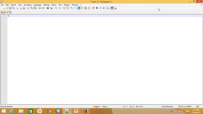Open the Window menu
203x114 pixels.
[x=75, y=5]
